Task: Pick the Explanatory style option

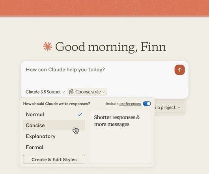Action: pos(54,136)
